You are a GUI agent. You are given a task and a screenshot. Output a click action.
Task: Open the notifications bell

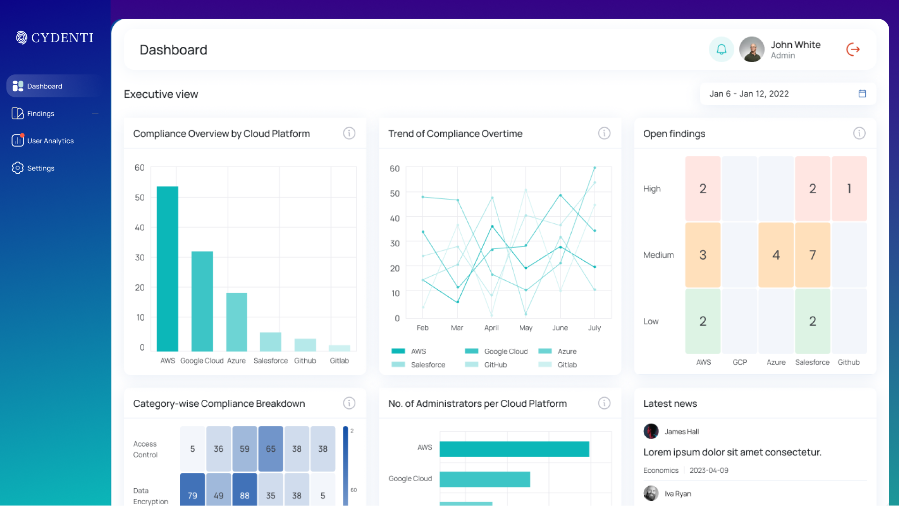tap(722, 49)
